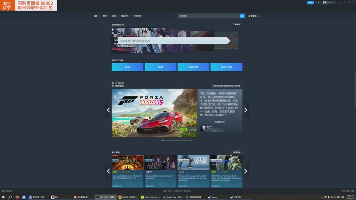This screenshot has width=356, height=200.
Task: Open the wishlist star link
Action: pos(254,16)
